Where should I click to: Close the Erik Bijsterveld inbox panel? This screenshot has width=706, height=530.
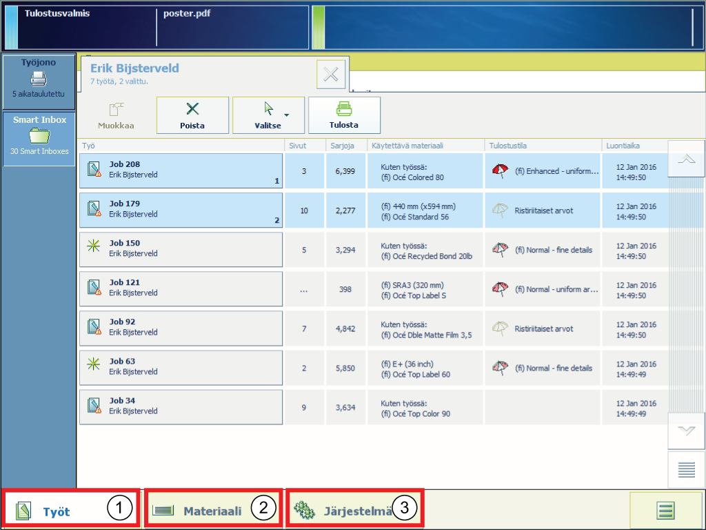tap(331, 75)
